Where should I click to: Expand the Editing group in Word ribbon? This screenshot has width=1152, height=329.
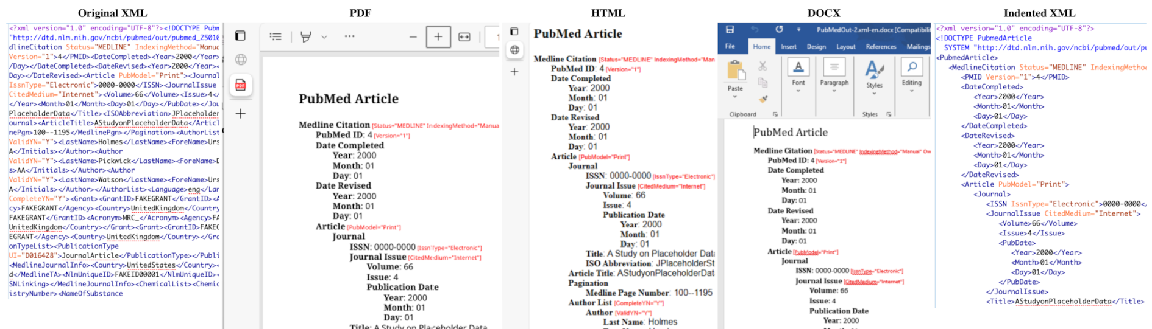click(912, 75)
